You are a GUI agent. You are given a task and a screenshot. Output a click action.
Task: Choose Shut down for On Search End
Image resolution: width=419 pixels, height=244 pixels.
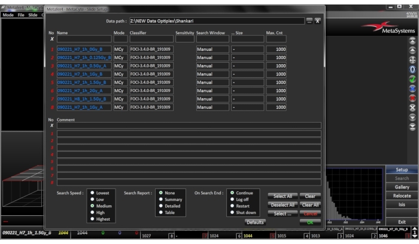click(x=230, y=212)
